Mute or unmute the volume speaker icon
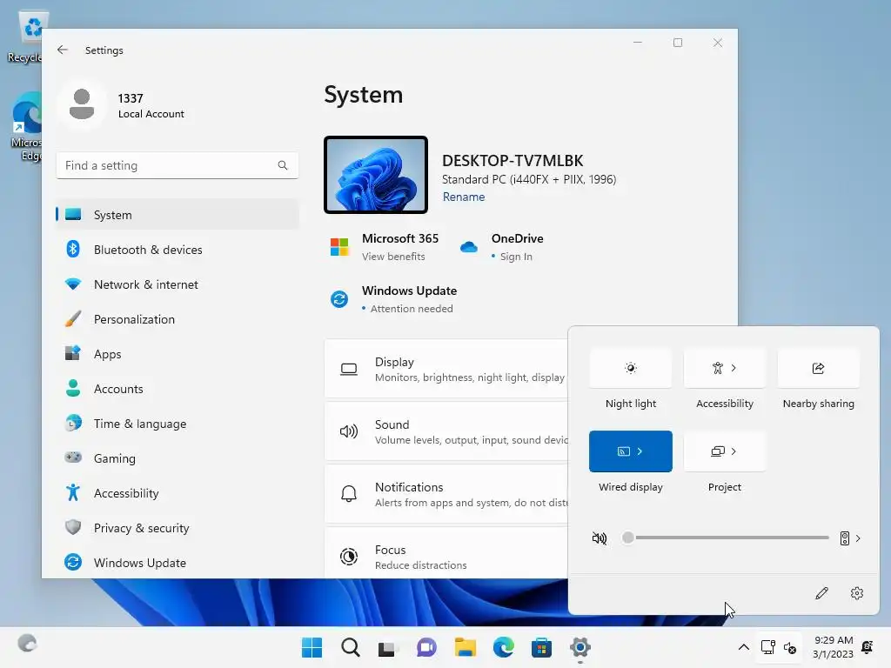The width and height of the screenshot is (891, 668). [600, 538]
